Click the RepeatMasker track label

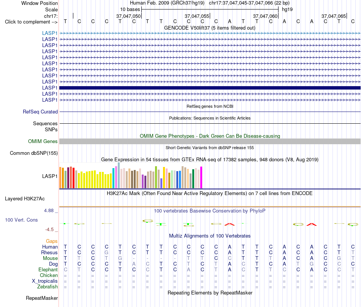point(42,298)
